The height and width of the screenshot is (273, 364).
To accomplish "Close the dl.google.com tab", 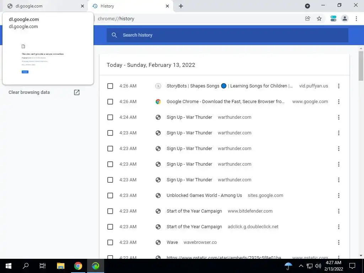I will (82, 6).
